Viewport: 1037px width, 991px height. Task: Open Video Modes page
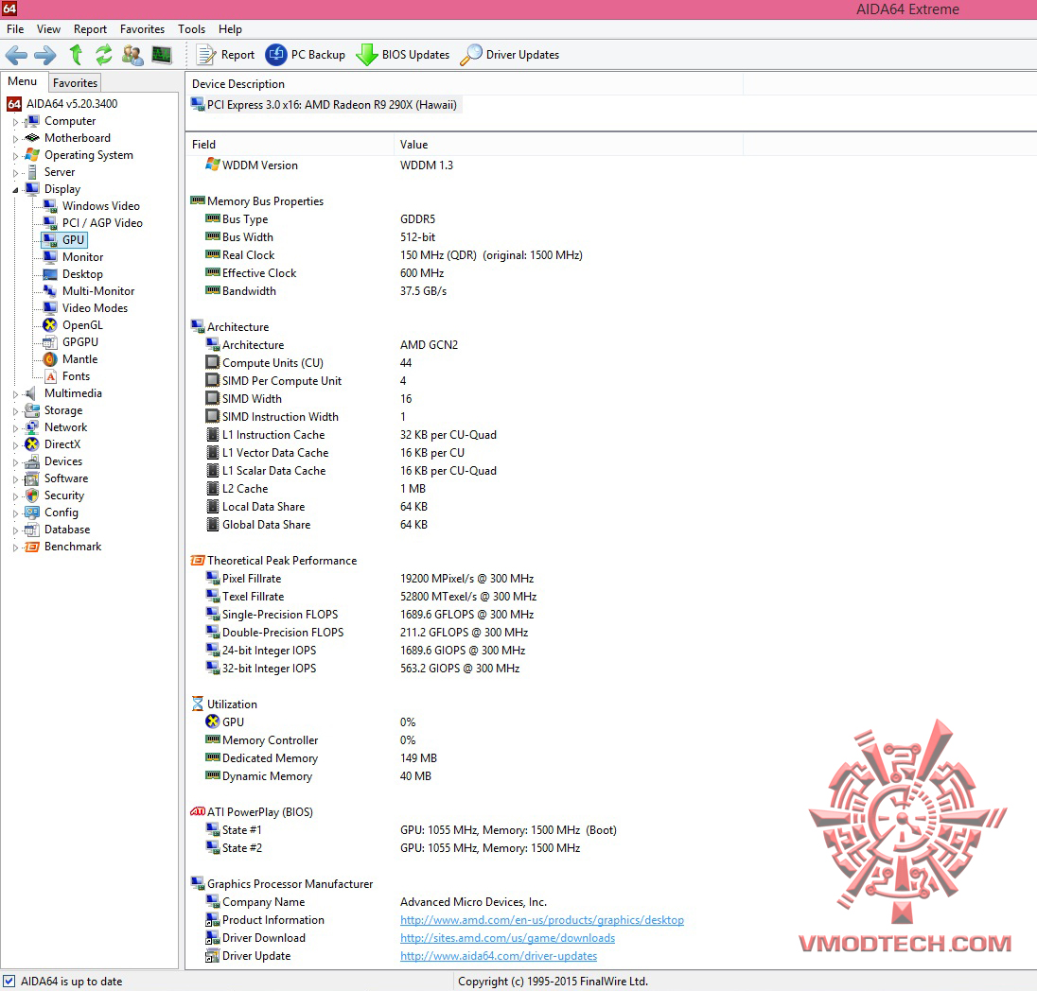pyautogui.click(x=95, y=308)
